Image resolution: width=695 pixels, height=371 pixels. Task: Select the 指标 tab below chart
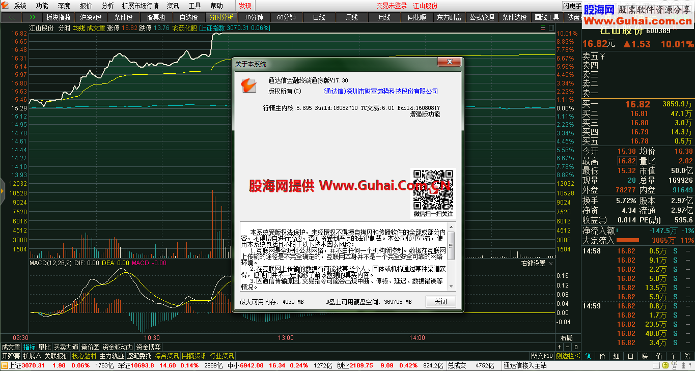pos(29,347)
